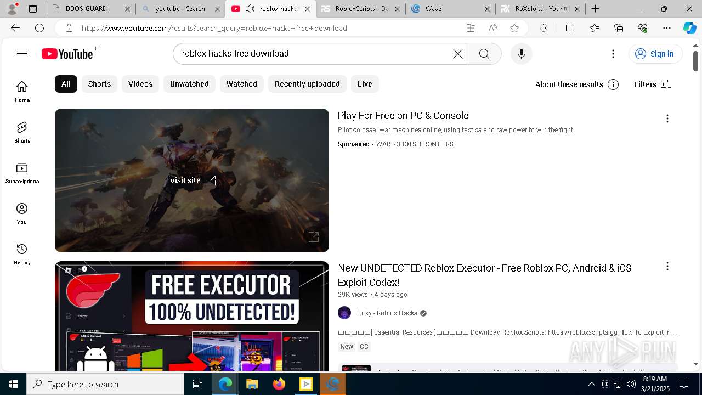
Task: Switch to the RobloxScripts tab
Action: (361, 9)
